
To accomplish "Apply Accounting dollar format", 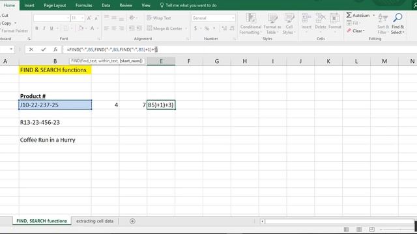I will [195, 28].
